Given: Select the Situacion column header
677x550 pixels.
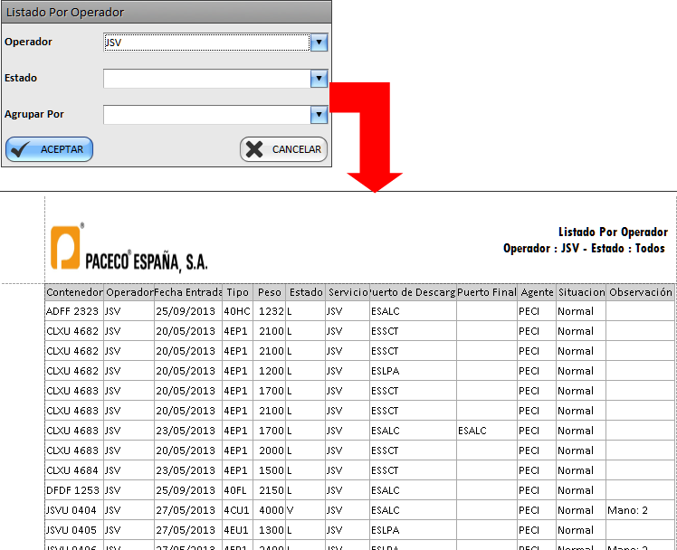Looking at the screenshot, I should [581, 292].
